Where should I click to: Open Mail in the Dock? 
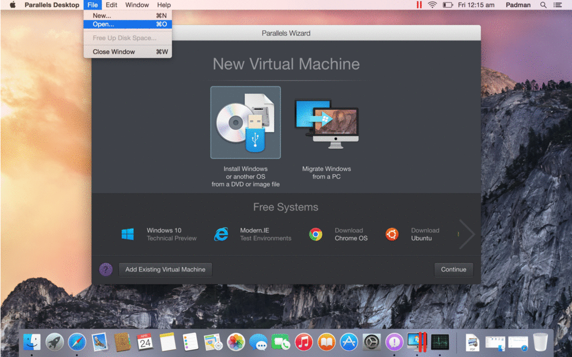pyautogui.click(x=99, y=342)
